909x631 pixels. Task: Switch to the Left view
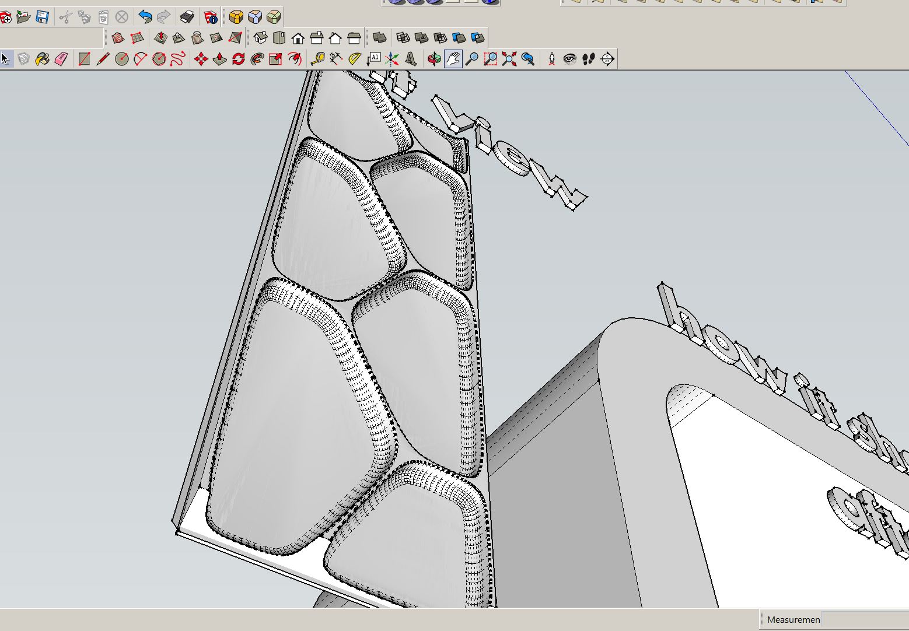(x=354, y=38)
